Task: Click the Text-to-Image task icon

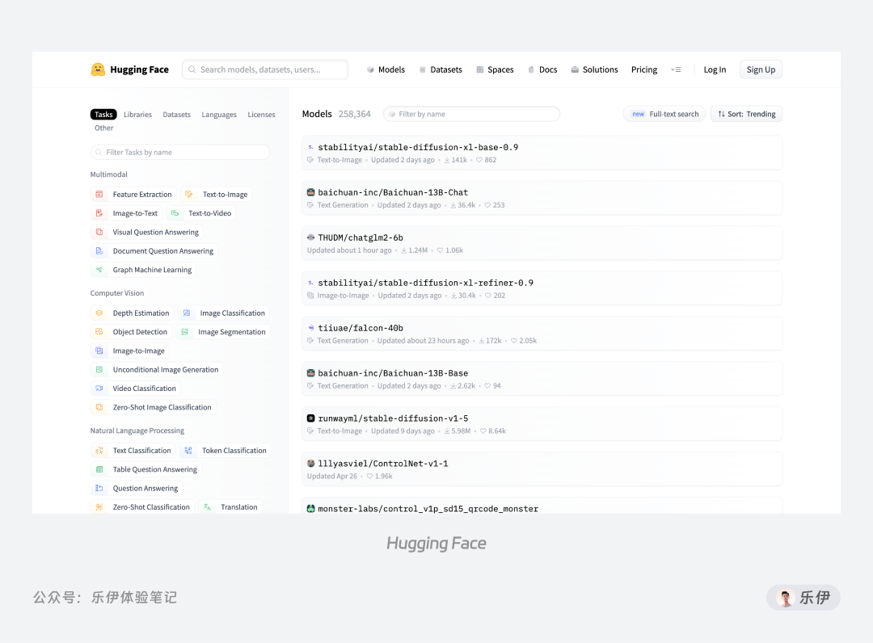Action: click(188, 194)
